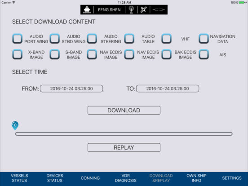The width and height of the screenshot is (248, 186).
Task: Click the link connection icon in the header
Action: click(x=159, y=9)
